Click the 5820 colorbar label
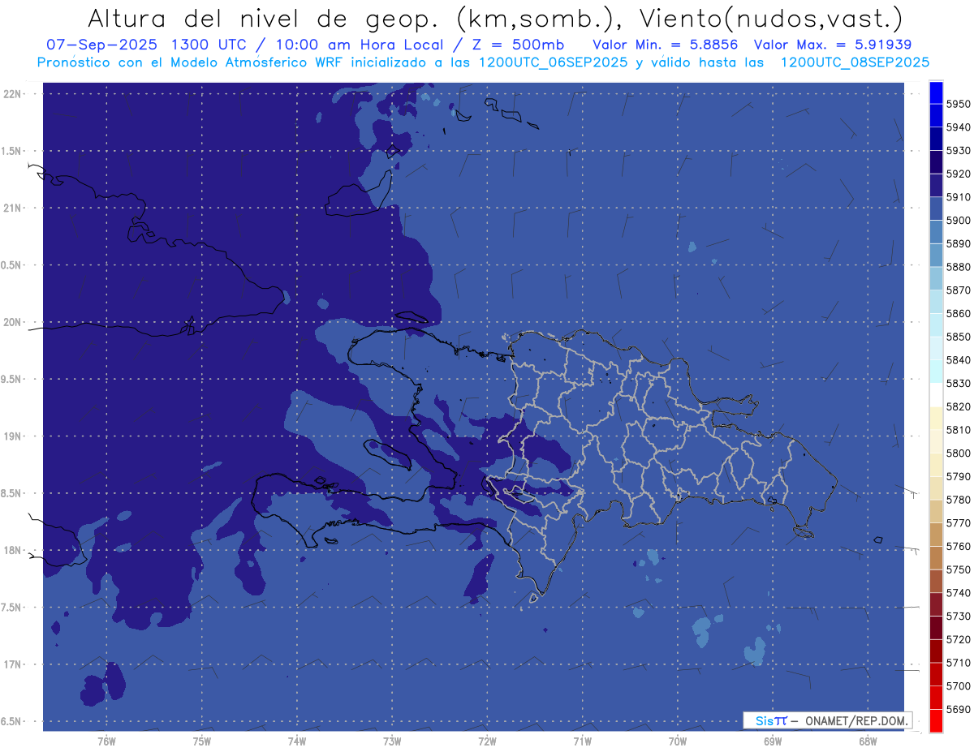 tap(958, 406)
